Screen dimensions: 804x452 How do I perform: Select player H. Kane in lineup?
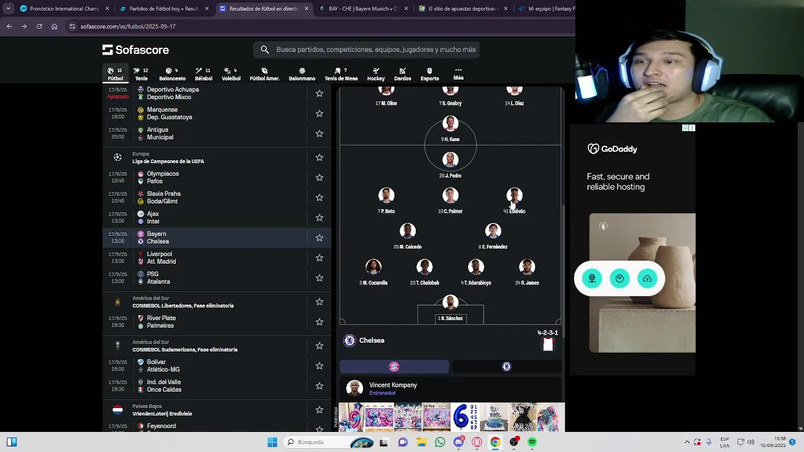click(450, 129)
